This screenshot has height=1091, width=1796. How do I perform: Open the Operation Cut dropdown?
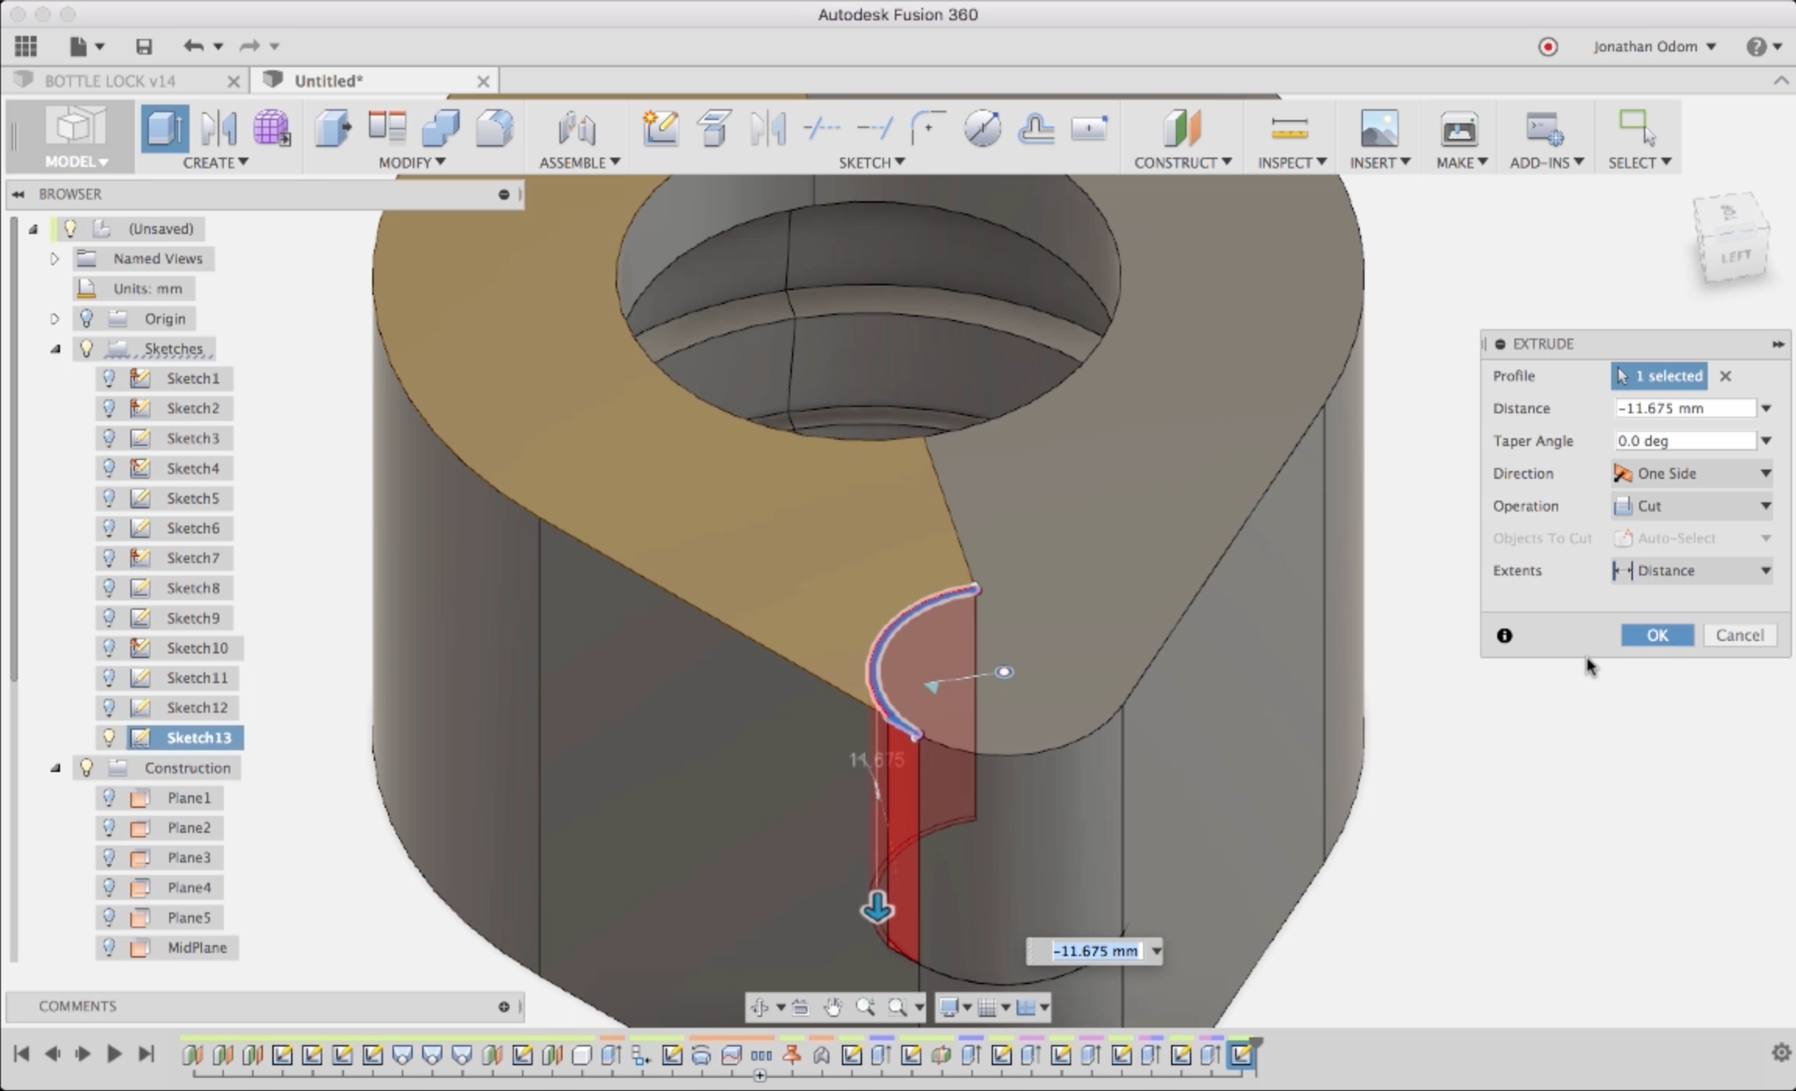coord(1691,506)
